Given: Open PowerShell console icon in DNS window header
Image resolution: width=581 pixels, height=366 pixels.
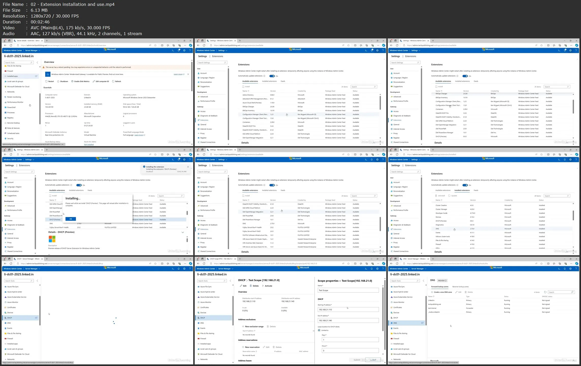Looking at the screenshot, I should 559,269.
